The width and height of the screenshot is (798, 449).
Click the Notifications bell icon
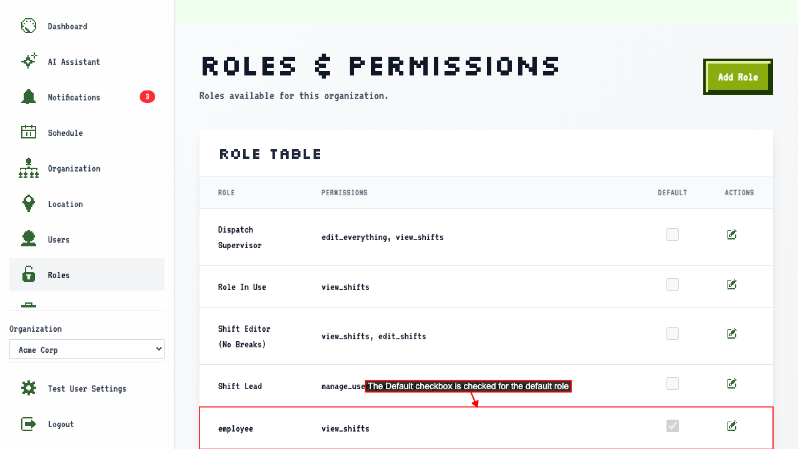29,97
